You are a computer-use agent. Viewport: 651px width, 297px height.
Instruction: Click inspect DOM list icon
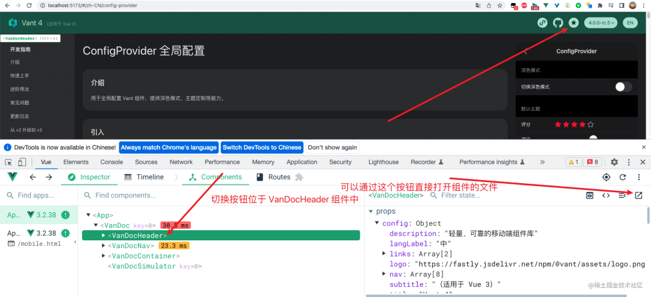622,195
